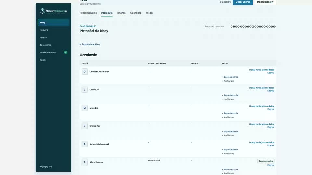312x175 pixels.
Task: Switch to the Finanse tab
Action: [121, 13]
